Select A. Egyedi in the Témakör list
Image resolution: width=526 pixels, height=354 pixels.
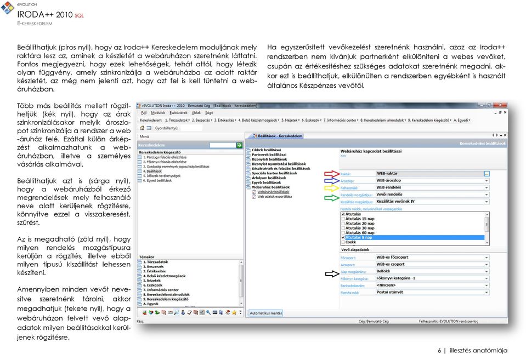[151, 304]
